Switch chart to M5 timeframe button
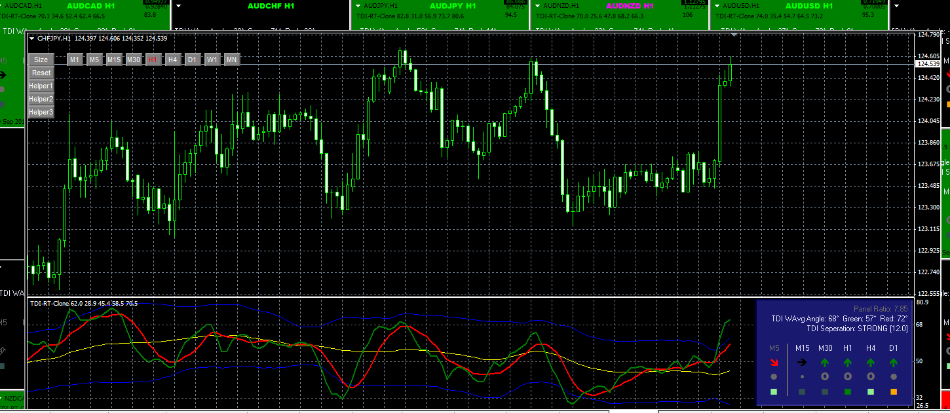The width and height of the screenshot is (950, 413). (94, 60)
